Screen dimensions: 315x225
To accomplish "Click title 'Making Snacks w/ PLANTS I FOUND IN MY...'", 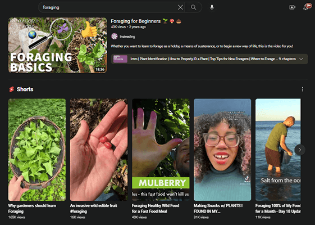I will 218,208.
